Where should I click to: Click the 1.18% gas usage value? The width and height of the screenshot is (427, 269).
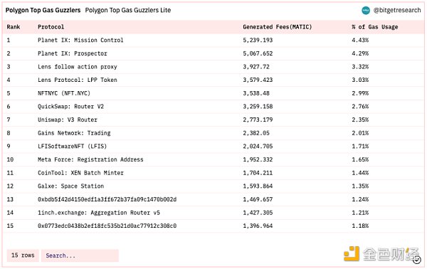tap(360, 226)
